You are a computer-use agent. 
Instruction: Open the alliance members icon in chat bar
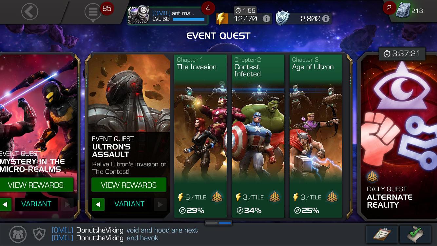pos(18,234)
